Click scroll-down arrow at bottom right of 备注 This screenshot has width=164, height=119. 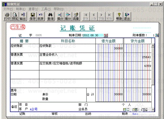(153, 110)
